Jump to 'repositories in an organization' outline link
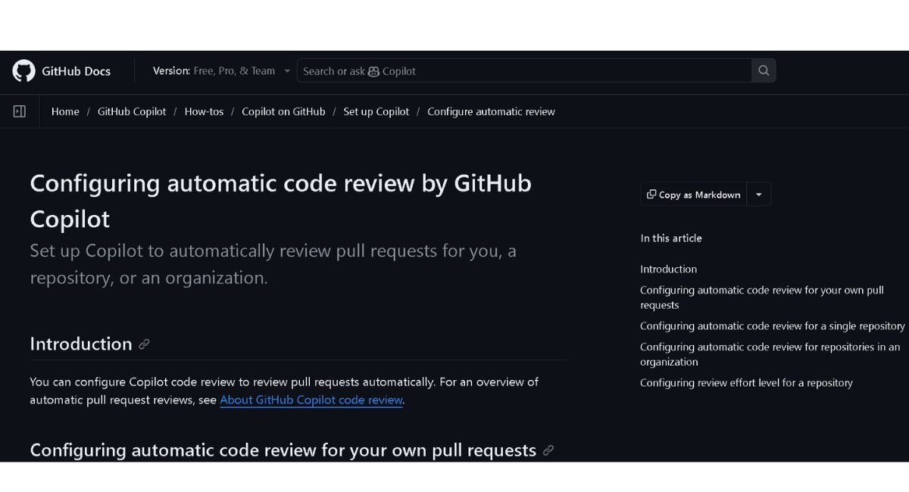This screenshot has height=492, width=909. pyautogui.click(x=770, y=354)
